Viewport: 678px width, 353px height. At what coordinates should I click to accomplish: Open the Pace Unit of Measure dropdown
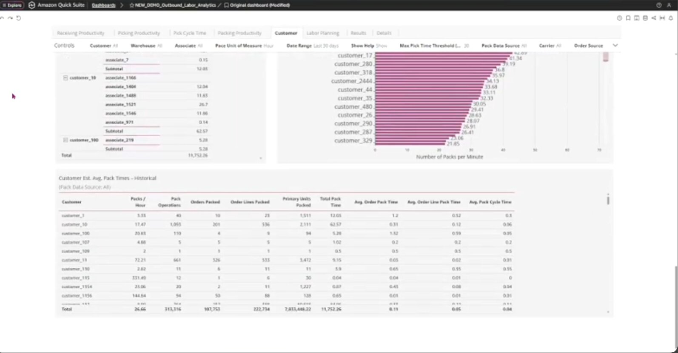click(244, 46)
